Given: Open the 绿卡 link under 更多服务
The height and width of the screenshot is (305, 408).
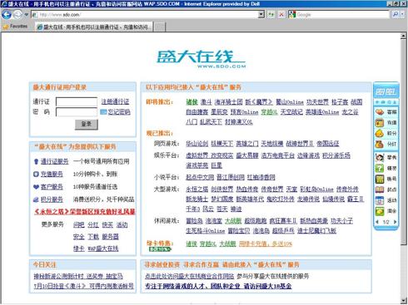Looking at the screenshot, I should [x=79, y=248].
